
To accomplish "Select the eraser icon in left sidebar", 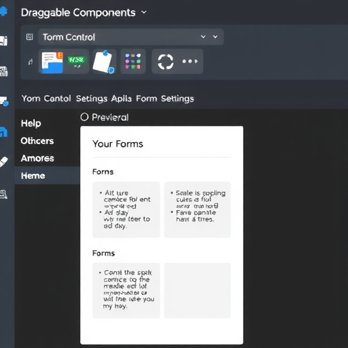I will 4,162.
